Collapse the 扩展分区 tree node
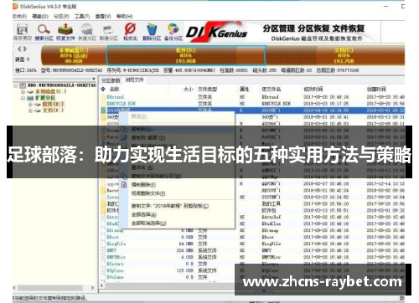419x303 pixels. point(23,98)
